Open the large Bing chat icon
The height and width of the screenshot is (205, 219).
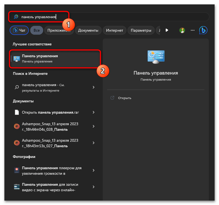[x=203, y=30]
